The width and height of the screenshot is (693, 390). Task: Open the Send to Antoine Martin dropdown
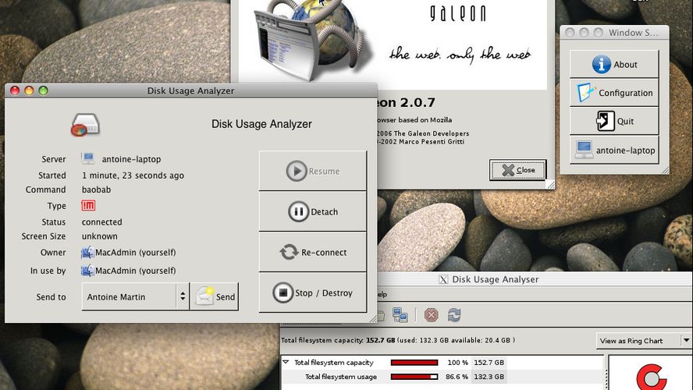coord(135,297)
